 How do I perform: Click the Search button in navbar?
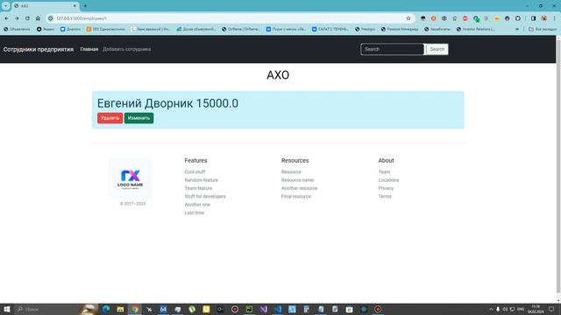tap(437, 49)
